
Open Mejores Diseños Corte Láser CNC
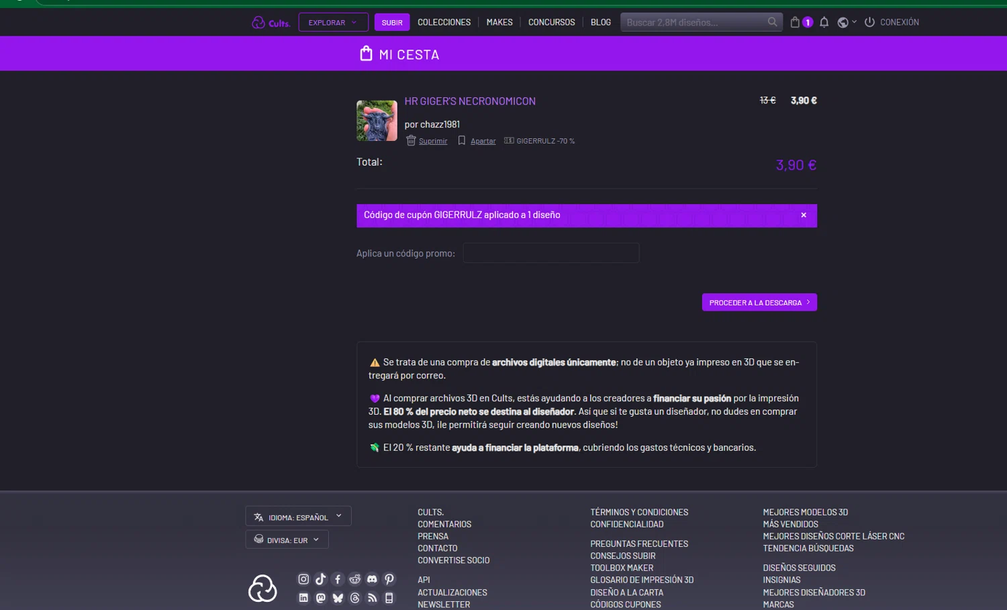pyautogui.click(x=834, y=536)
